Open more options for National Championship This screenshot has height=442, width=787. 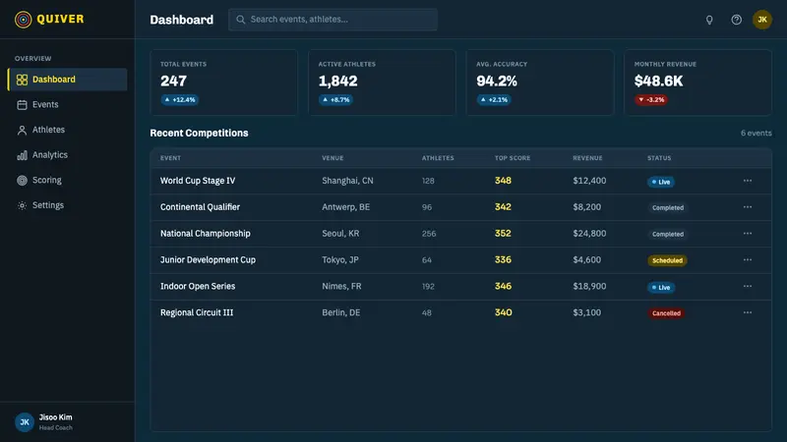coord(748,234)
